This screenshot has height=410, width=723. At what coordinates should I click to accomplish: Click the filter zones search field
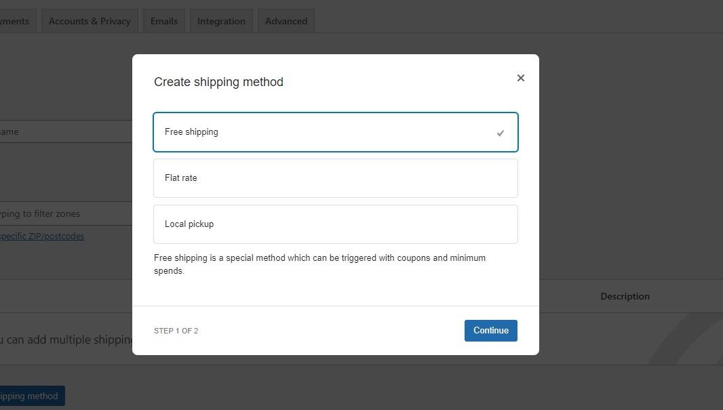pos(64,213)
